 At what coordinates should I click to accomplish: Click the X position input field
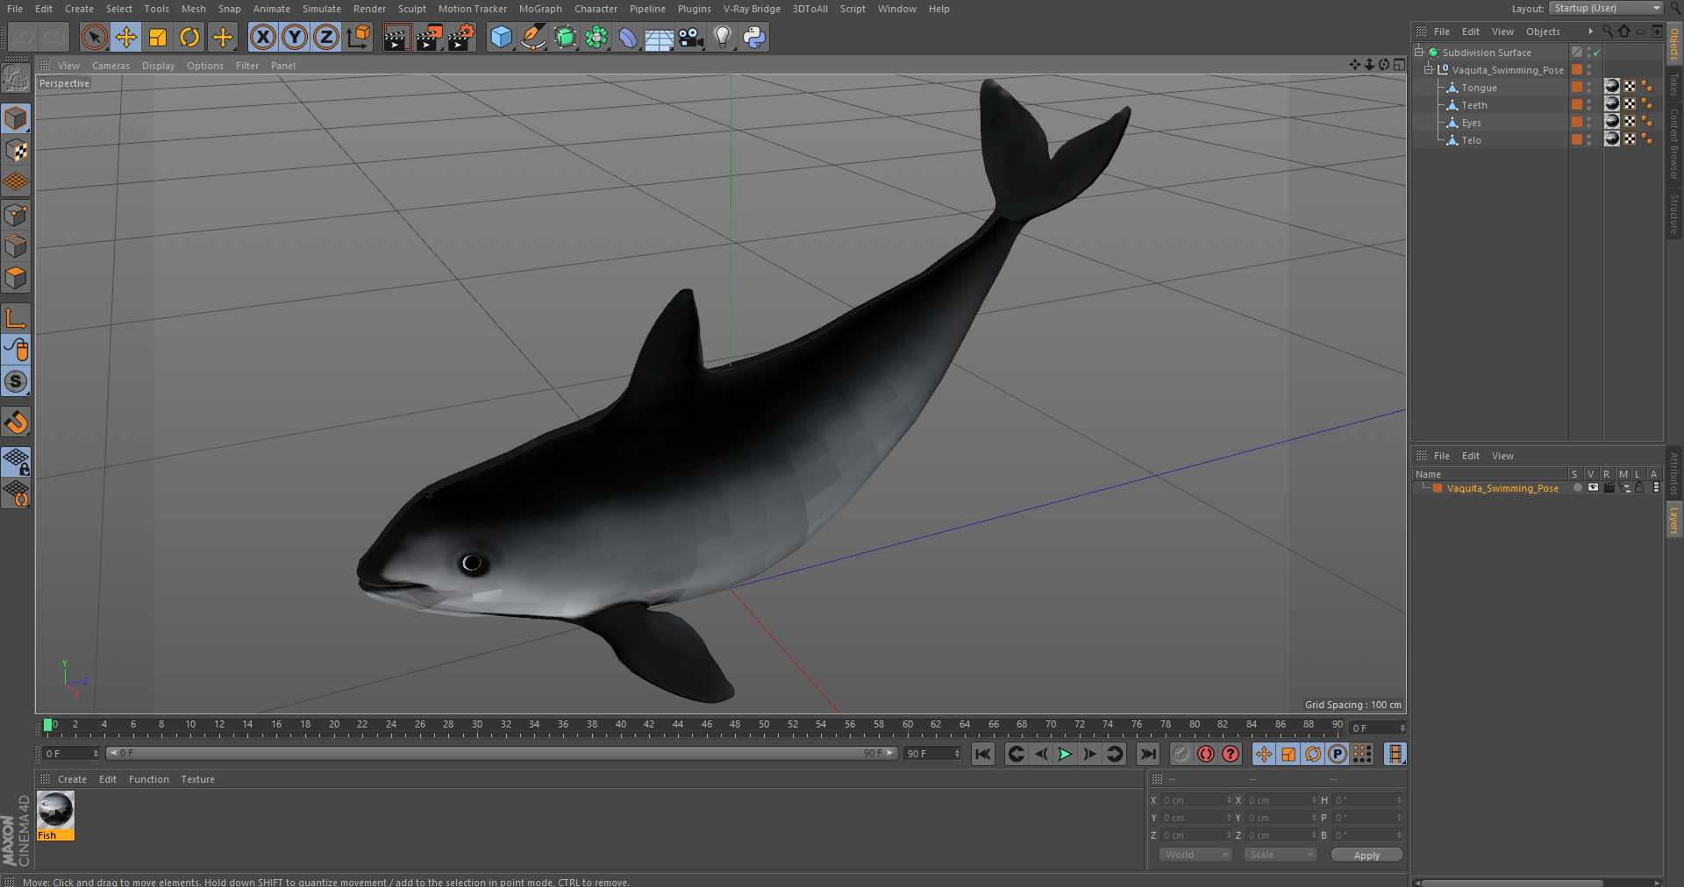tap(1196, 800)
